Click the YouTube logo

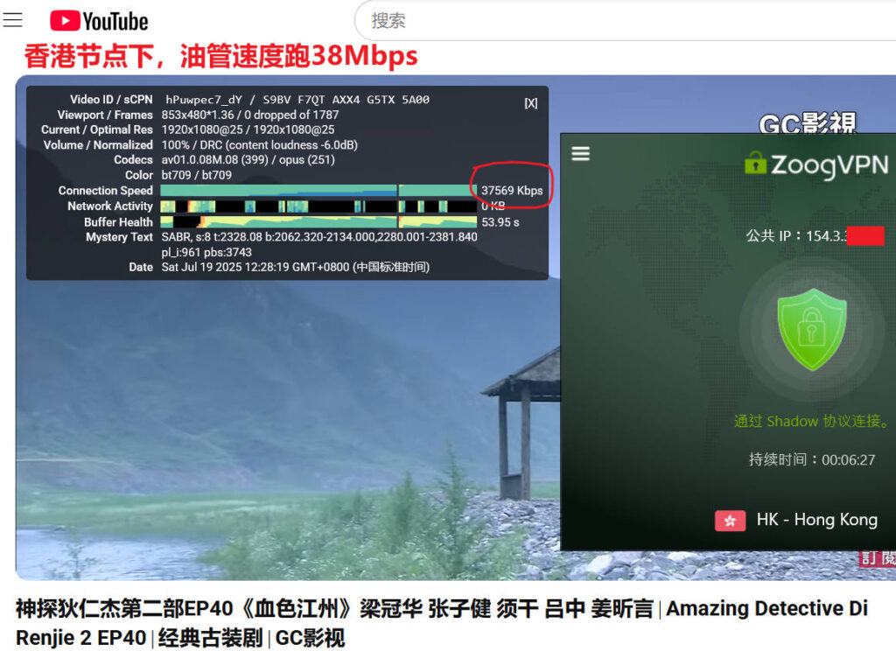[x=99, y=21]
